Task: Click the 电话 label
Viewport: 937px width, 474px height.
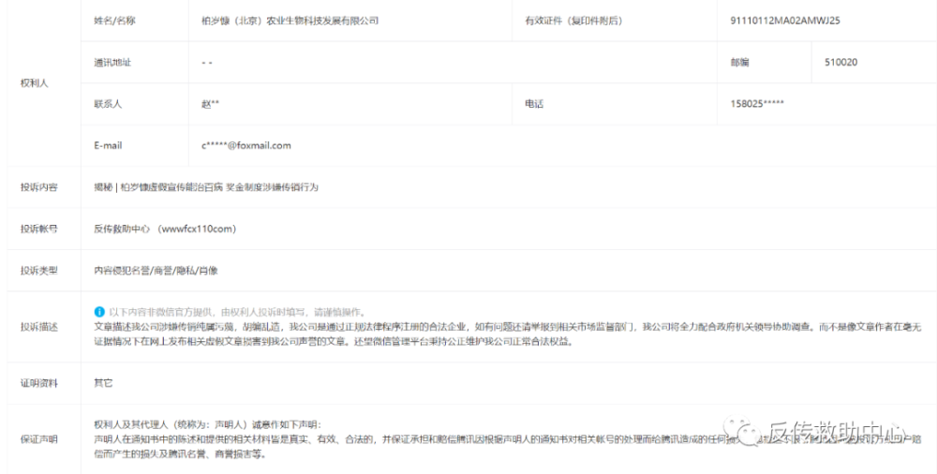Action: [534, 104]
